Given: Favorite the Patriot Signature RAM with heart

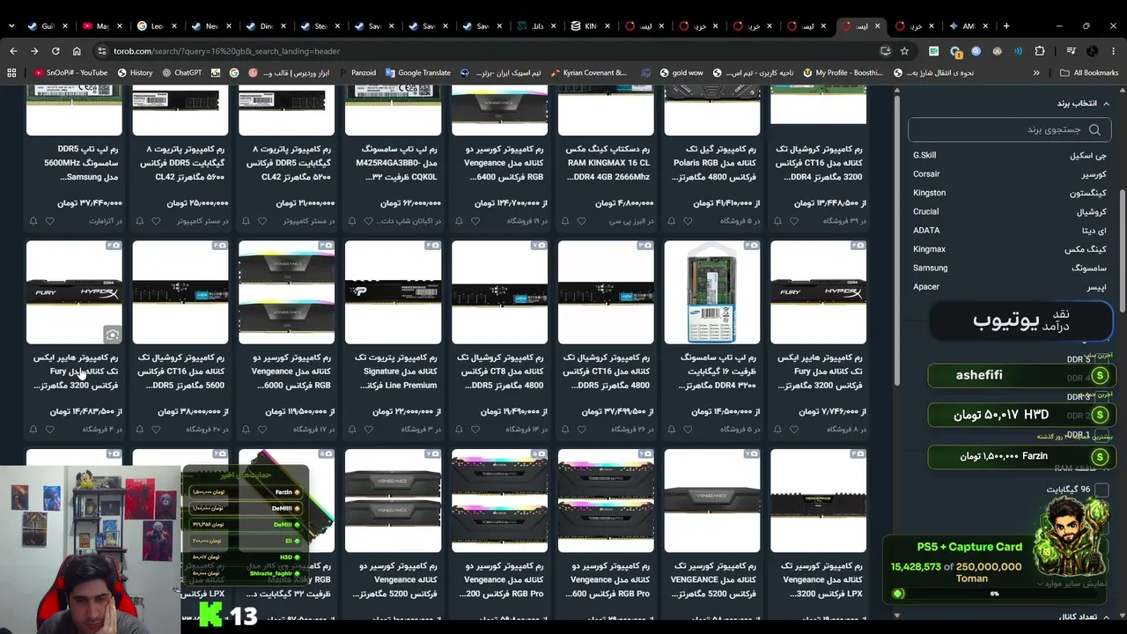Looking at the screenshot, I should pyautogui.click(x=368, y=430).
